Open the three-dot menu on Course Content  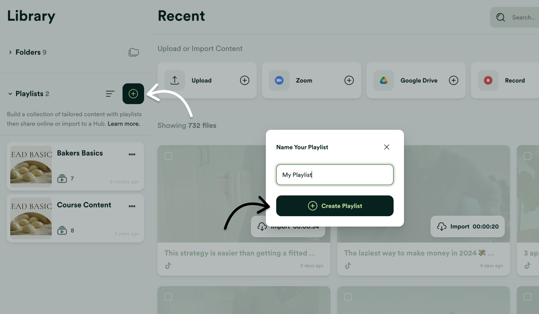click(132, 206)
